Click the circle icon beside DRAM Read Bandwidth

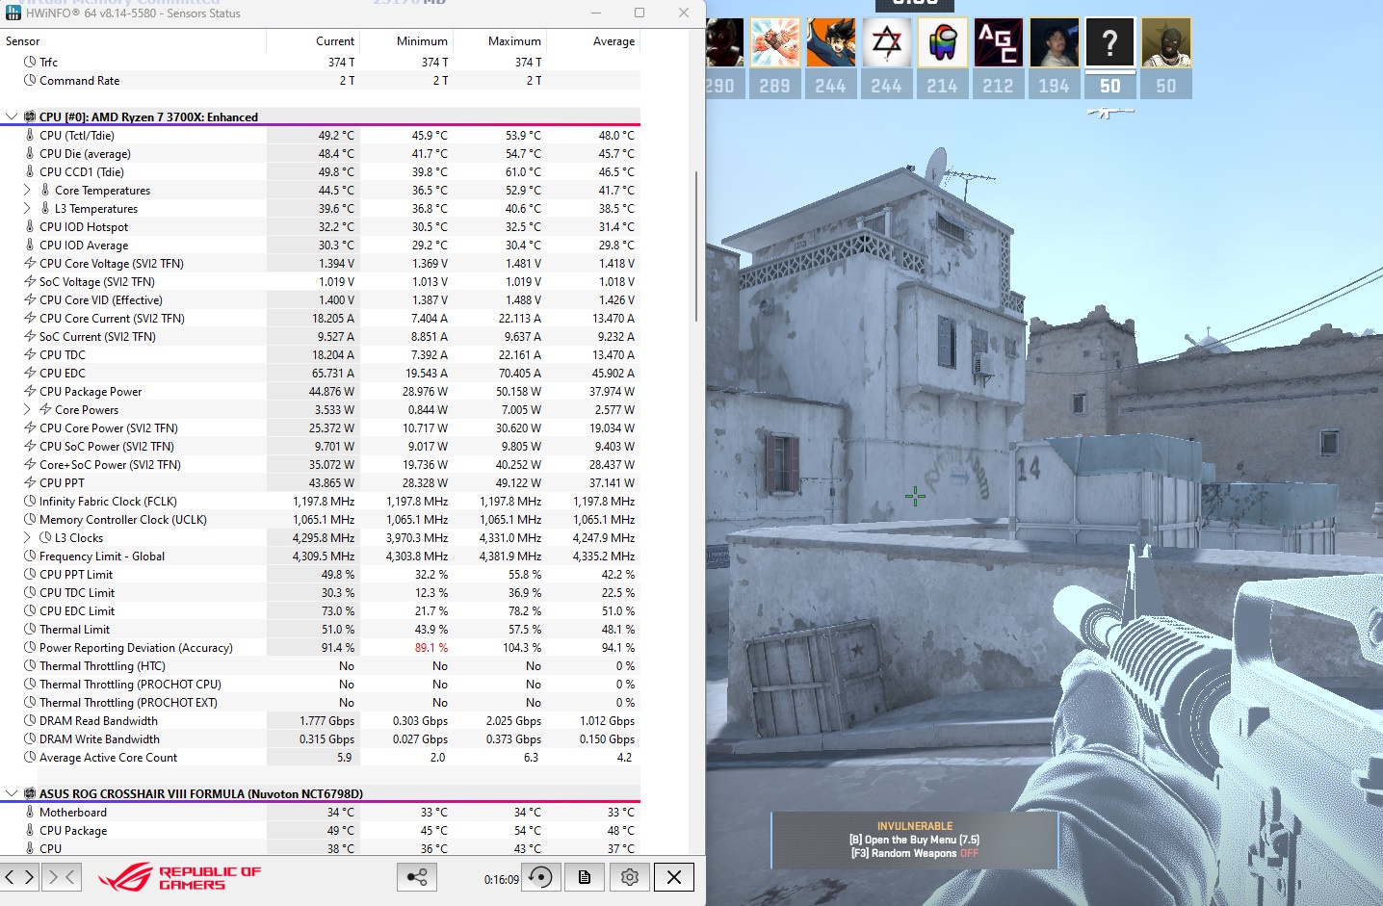30,721
